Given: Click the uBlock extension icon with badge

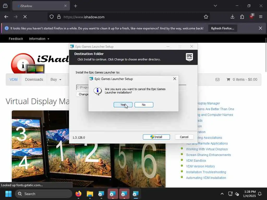Looking at the screenshot, I should 252,16.
